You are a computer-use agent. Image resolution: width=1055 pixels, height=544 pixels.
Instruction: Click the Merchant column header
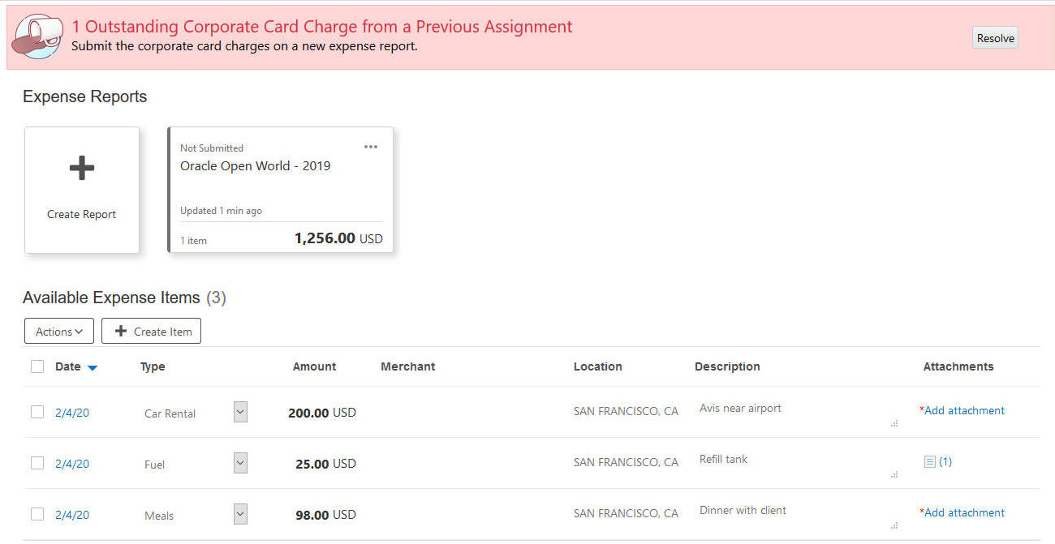click(407, 366)
